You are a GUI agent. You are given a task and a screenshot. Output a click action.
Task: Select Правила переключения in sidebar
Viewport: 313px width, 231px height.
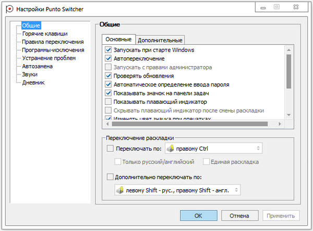[x=53, y=42]
